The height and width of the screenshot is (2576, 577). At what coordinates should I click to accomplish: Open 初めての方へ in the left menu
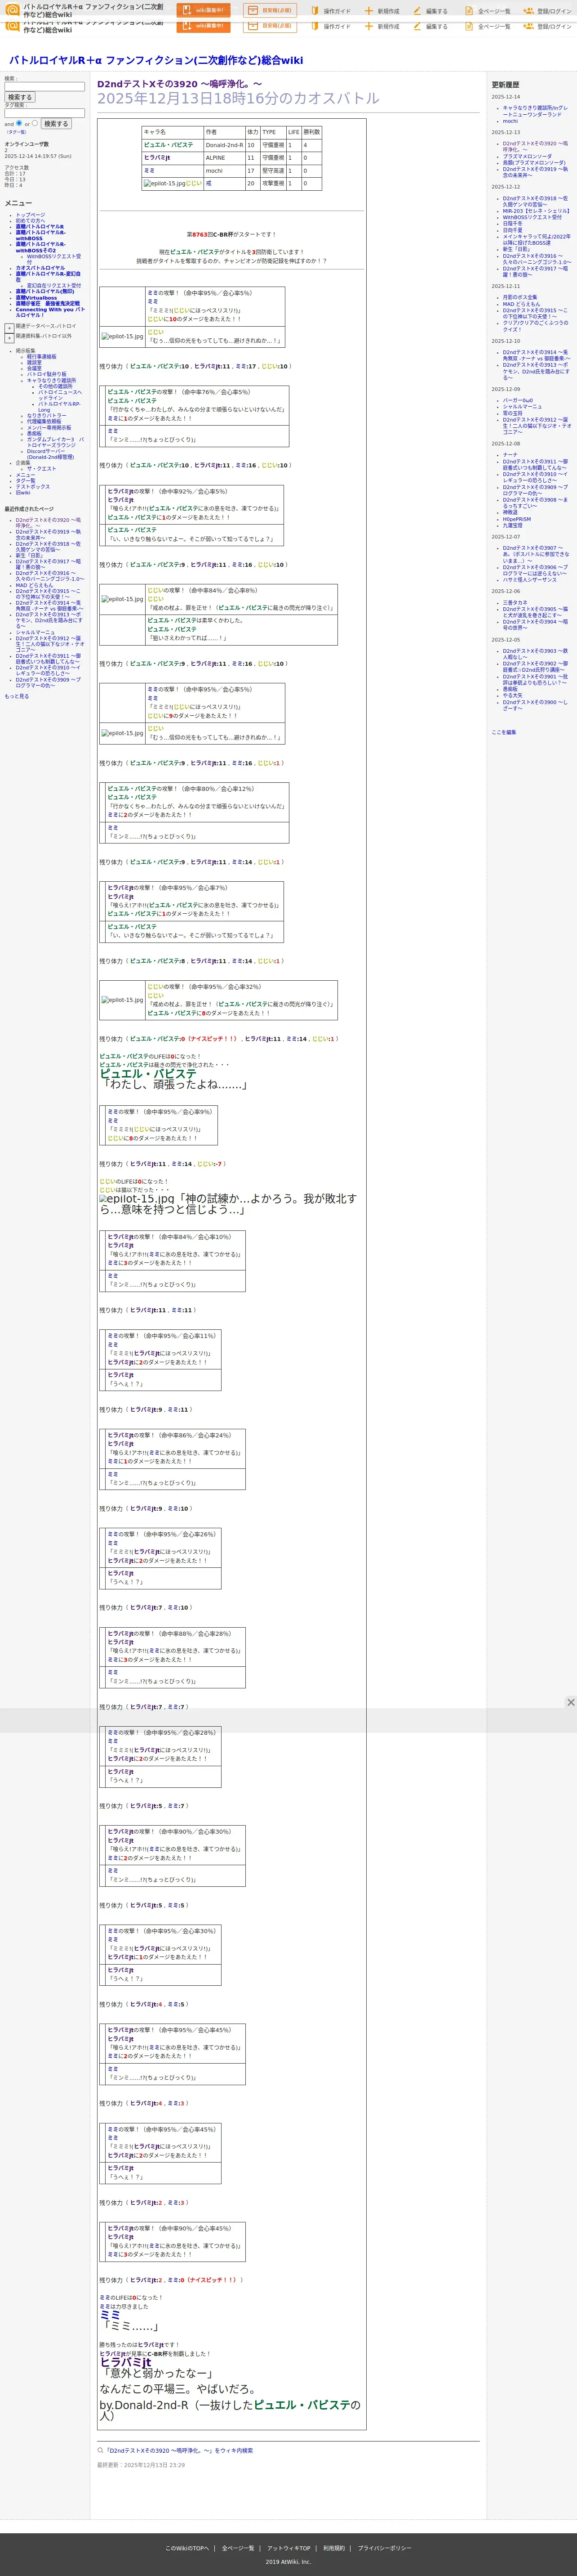[30, 221]
